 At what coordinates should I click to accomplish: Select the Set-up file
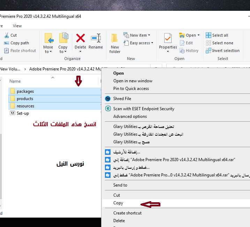click(x=23, y=113)
